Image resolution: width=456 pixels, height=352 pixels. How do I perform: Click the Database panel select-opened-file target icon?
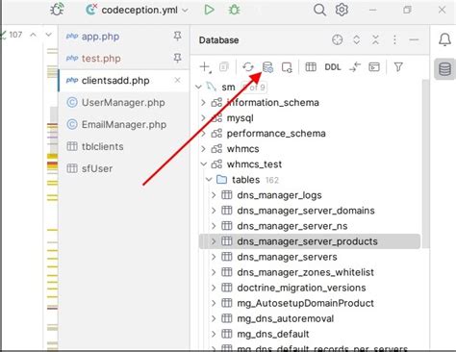(338, 40)
